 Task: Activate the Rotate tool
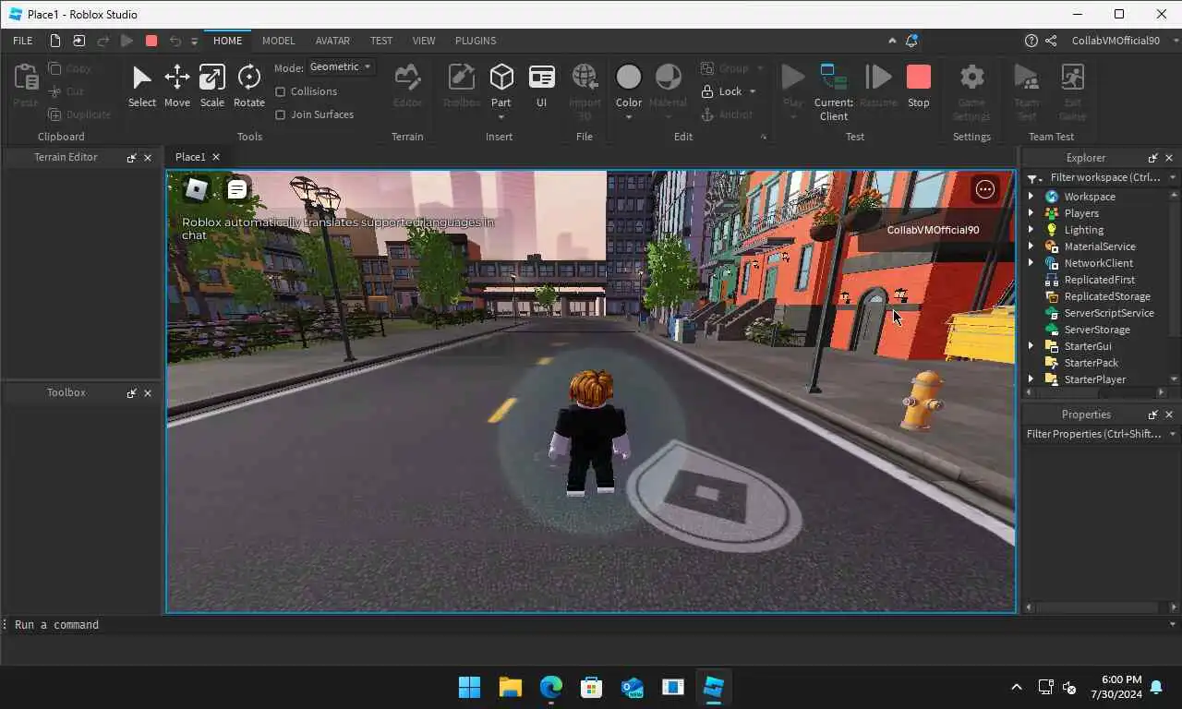(x=248, y=87)
